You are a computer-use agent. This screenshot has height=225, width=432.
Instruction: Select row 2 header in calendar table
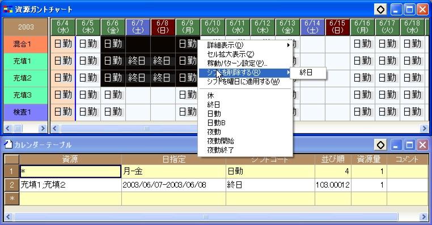point(11,185)
